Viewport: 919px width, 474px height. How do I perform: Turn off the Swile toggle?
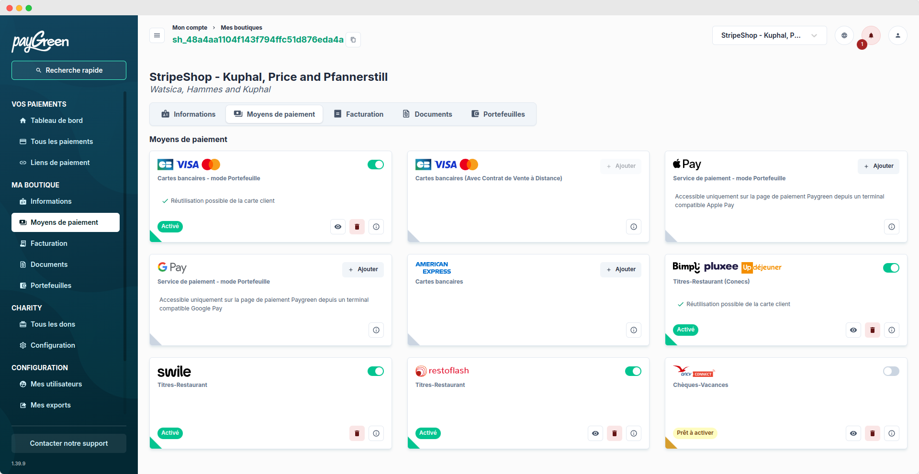coord(375,371)
